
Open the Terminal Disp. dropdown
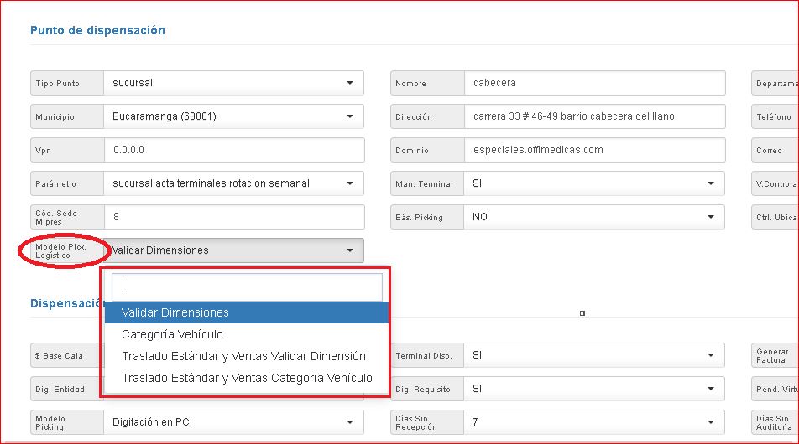(x=594, y=355)
